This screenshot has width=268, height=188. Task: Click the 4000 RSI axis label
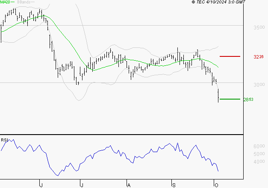259,162
